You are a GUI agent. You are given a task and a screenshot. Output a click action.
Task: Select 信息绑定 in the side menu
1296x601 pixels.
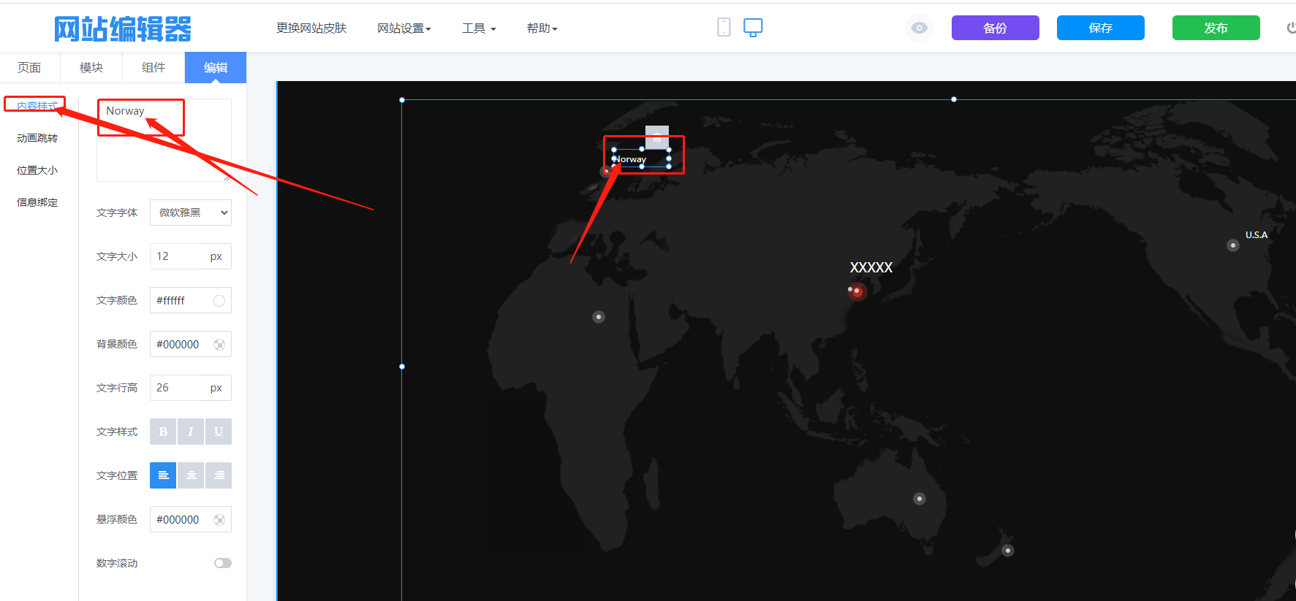pyautogui.click(x=37, y=202)
